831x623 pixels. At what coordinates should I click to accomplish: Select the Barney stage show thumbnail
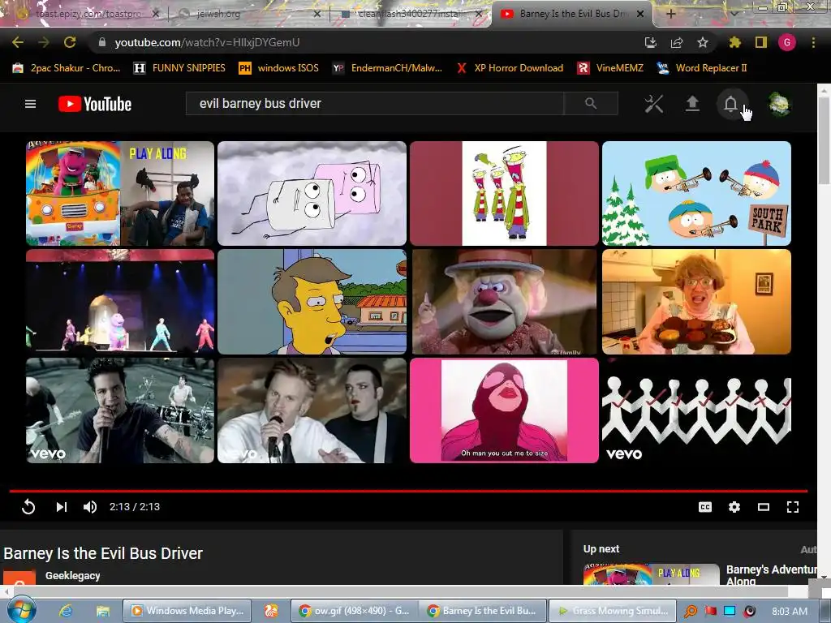click(x=120, y=302)
